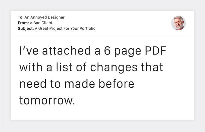
Task: Click the word "made" in the message body
Action: (x=80, y=84)
